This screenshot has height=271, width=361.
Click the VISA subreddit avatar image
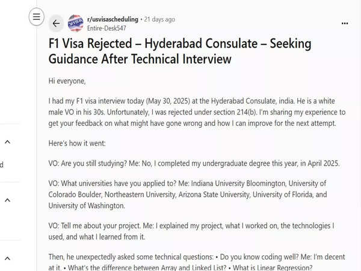coord(75,23)
